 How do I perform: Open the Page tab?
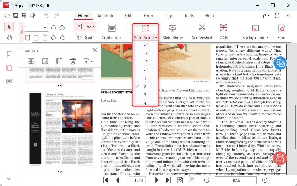click(x=169, y=16)
